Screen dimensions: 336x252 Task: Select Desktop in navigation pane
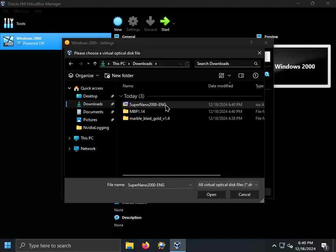pos(90,96)
